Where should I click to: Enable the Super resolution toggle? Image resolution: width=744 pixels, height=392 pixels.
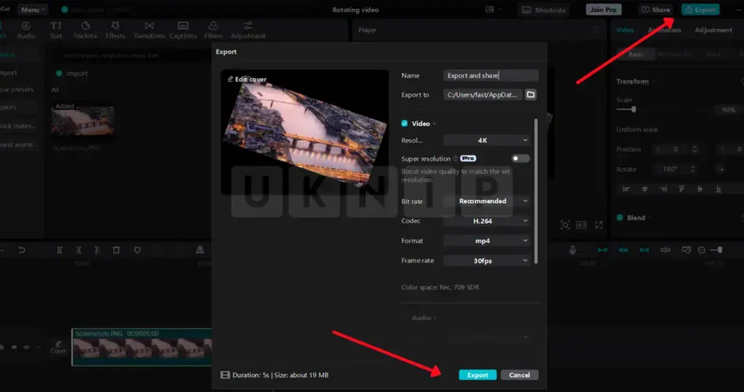[520, 158]
